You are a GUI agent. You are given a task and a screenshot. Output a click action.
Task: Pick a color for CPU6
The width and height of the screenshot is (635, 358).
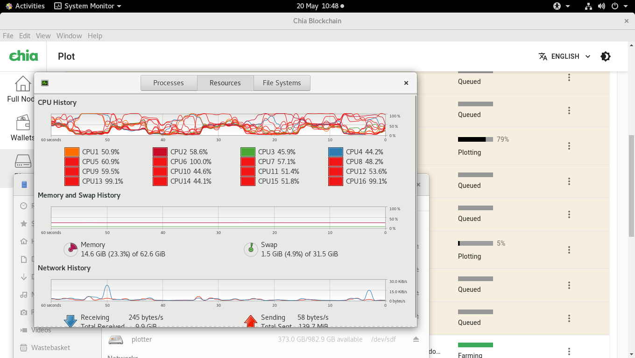pos(160,162)
